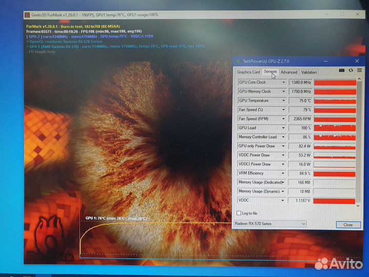The height and width of the screenshot is (277, 369).
Task: Click the 1340.0 MHz core clock value
Action: pos(300,83)
